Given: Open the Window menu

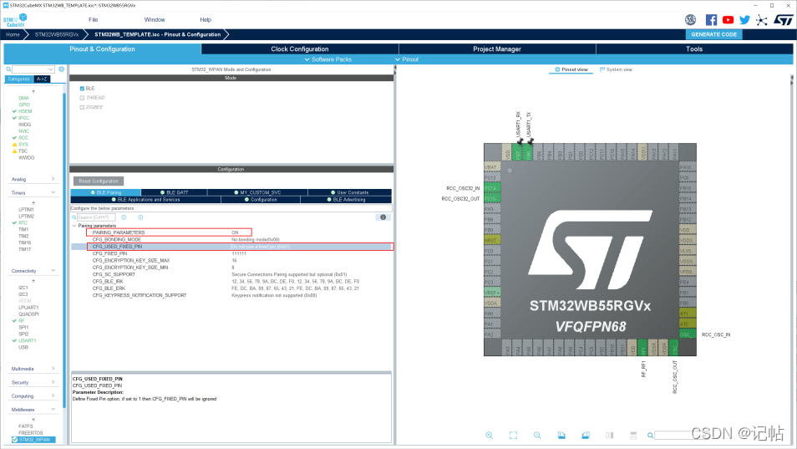Looking at the screenshot, I should click(155, 20).
